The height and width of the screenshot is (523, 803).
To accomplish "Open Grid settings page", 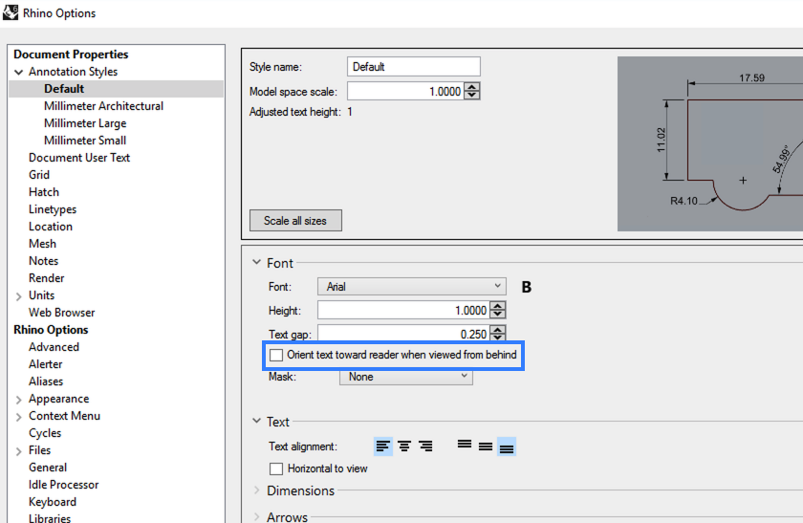I will click(39, 175).
